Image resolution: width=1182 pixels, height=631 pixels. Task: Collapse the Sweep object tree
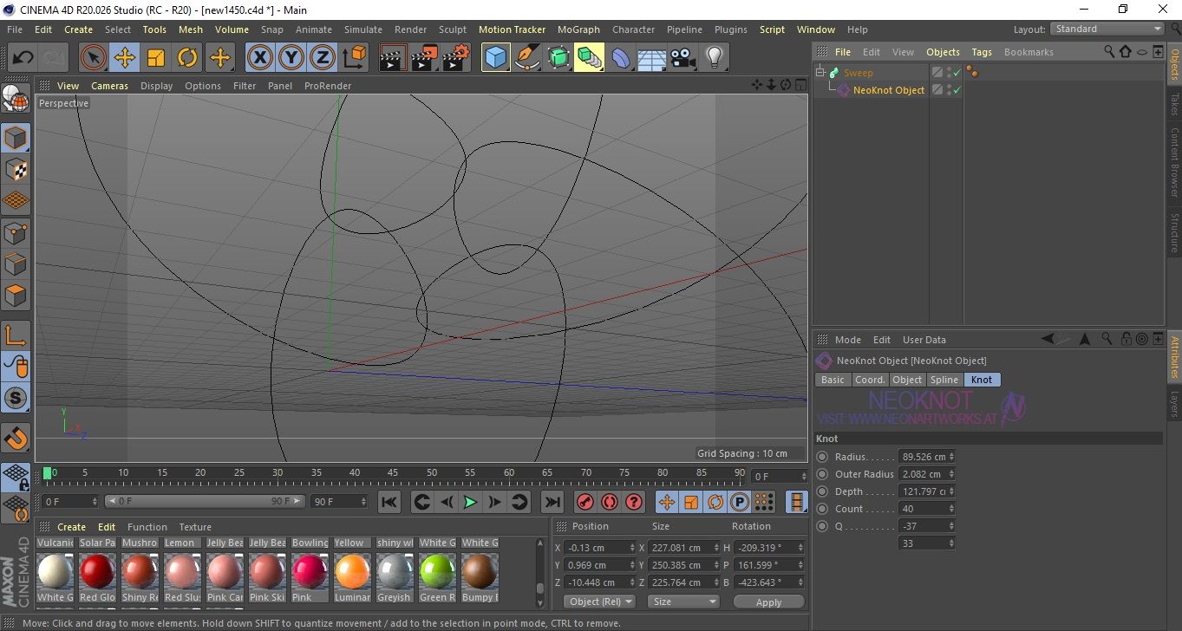(820, 73)
